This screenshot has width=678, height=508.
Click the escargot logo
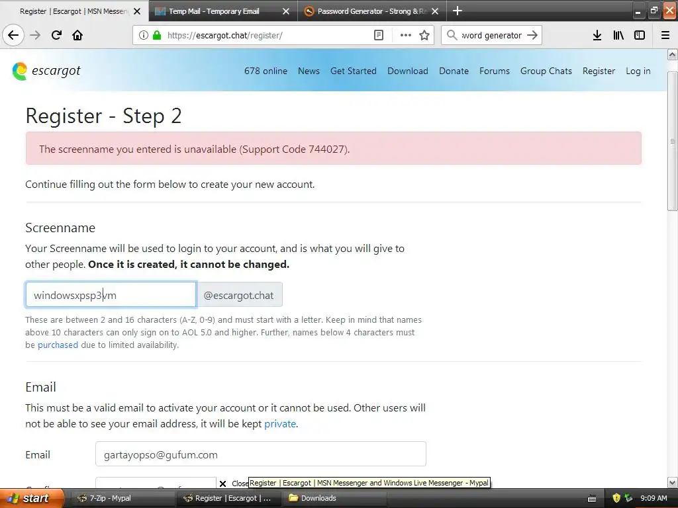46,71
